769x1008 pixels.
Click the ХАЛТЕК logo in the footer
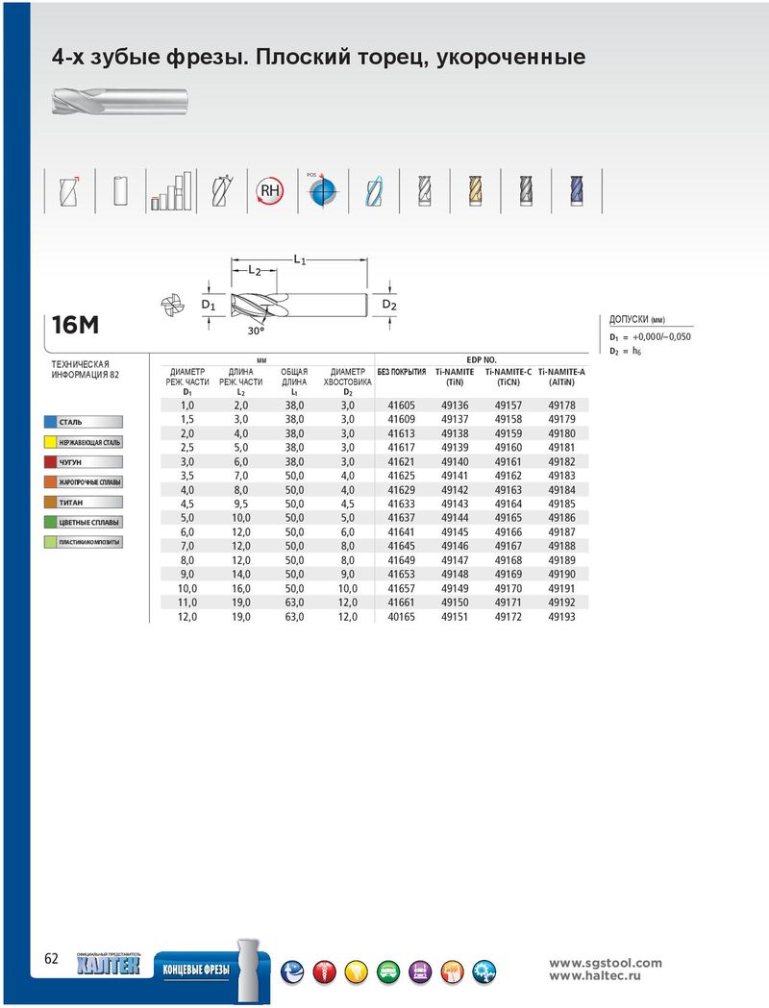point(108,965)
